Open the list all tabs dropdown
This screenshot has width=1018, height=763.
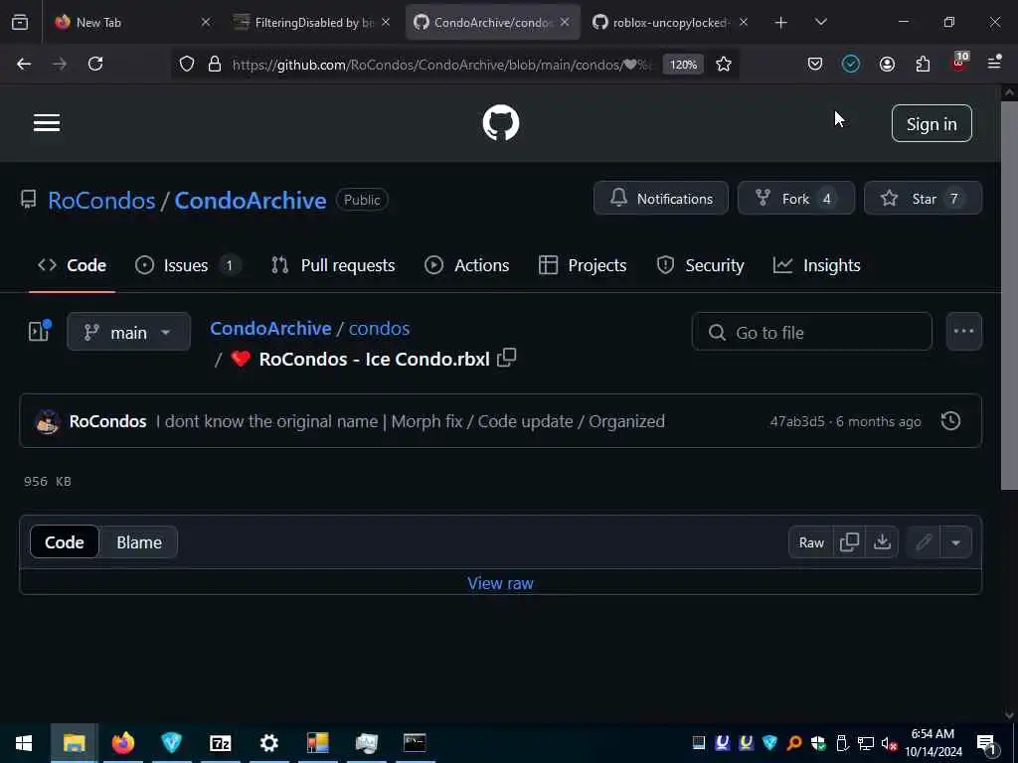coord(820,22)
